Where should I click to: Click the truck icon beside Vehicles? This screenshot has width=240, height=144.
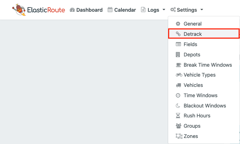[178, 85]
